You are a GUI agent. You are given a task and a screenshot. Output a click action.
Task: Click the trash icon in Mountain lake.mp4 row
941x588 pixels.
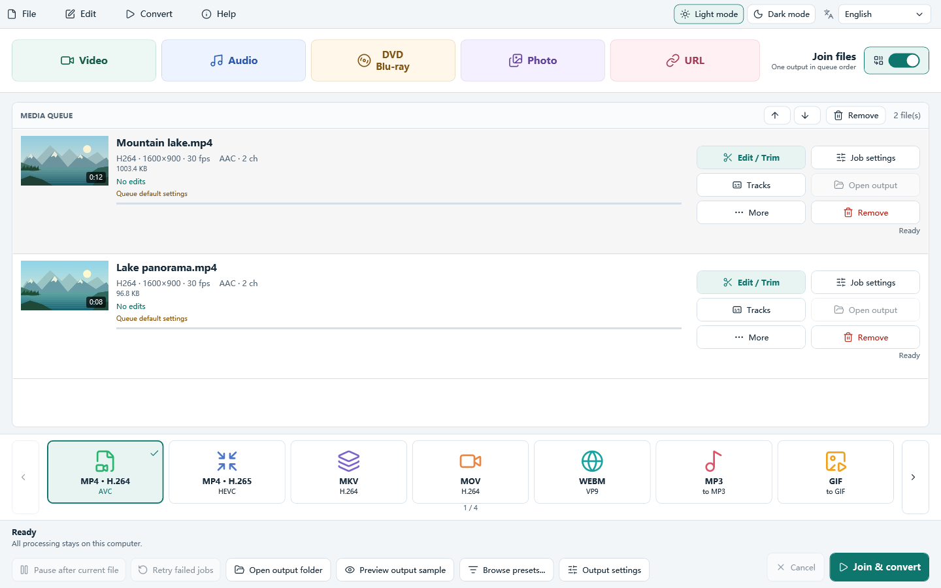coord(848,212)
